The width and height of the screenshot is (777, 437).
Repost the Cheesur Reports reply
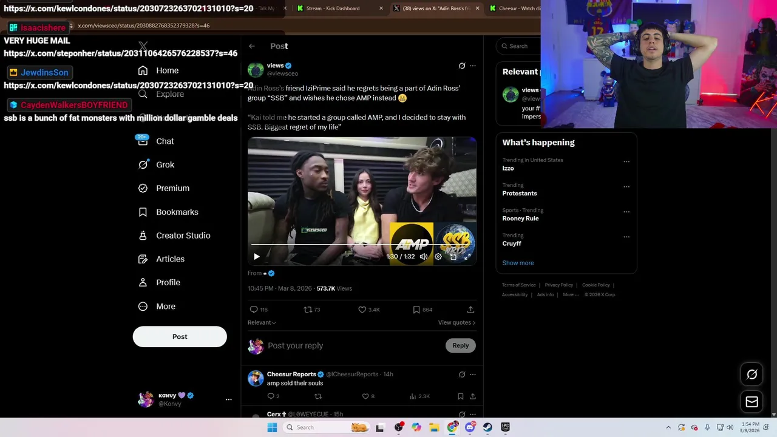(x=318, y=396)
